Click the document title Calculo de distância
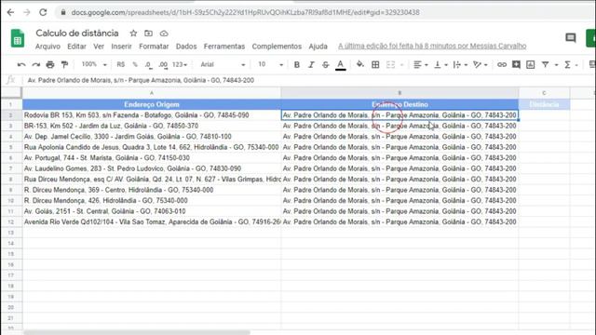 (x=77, y=33)
